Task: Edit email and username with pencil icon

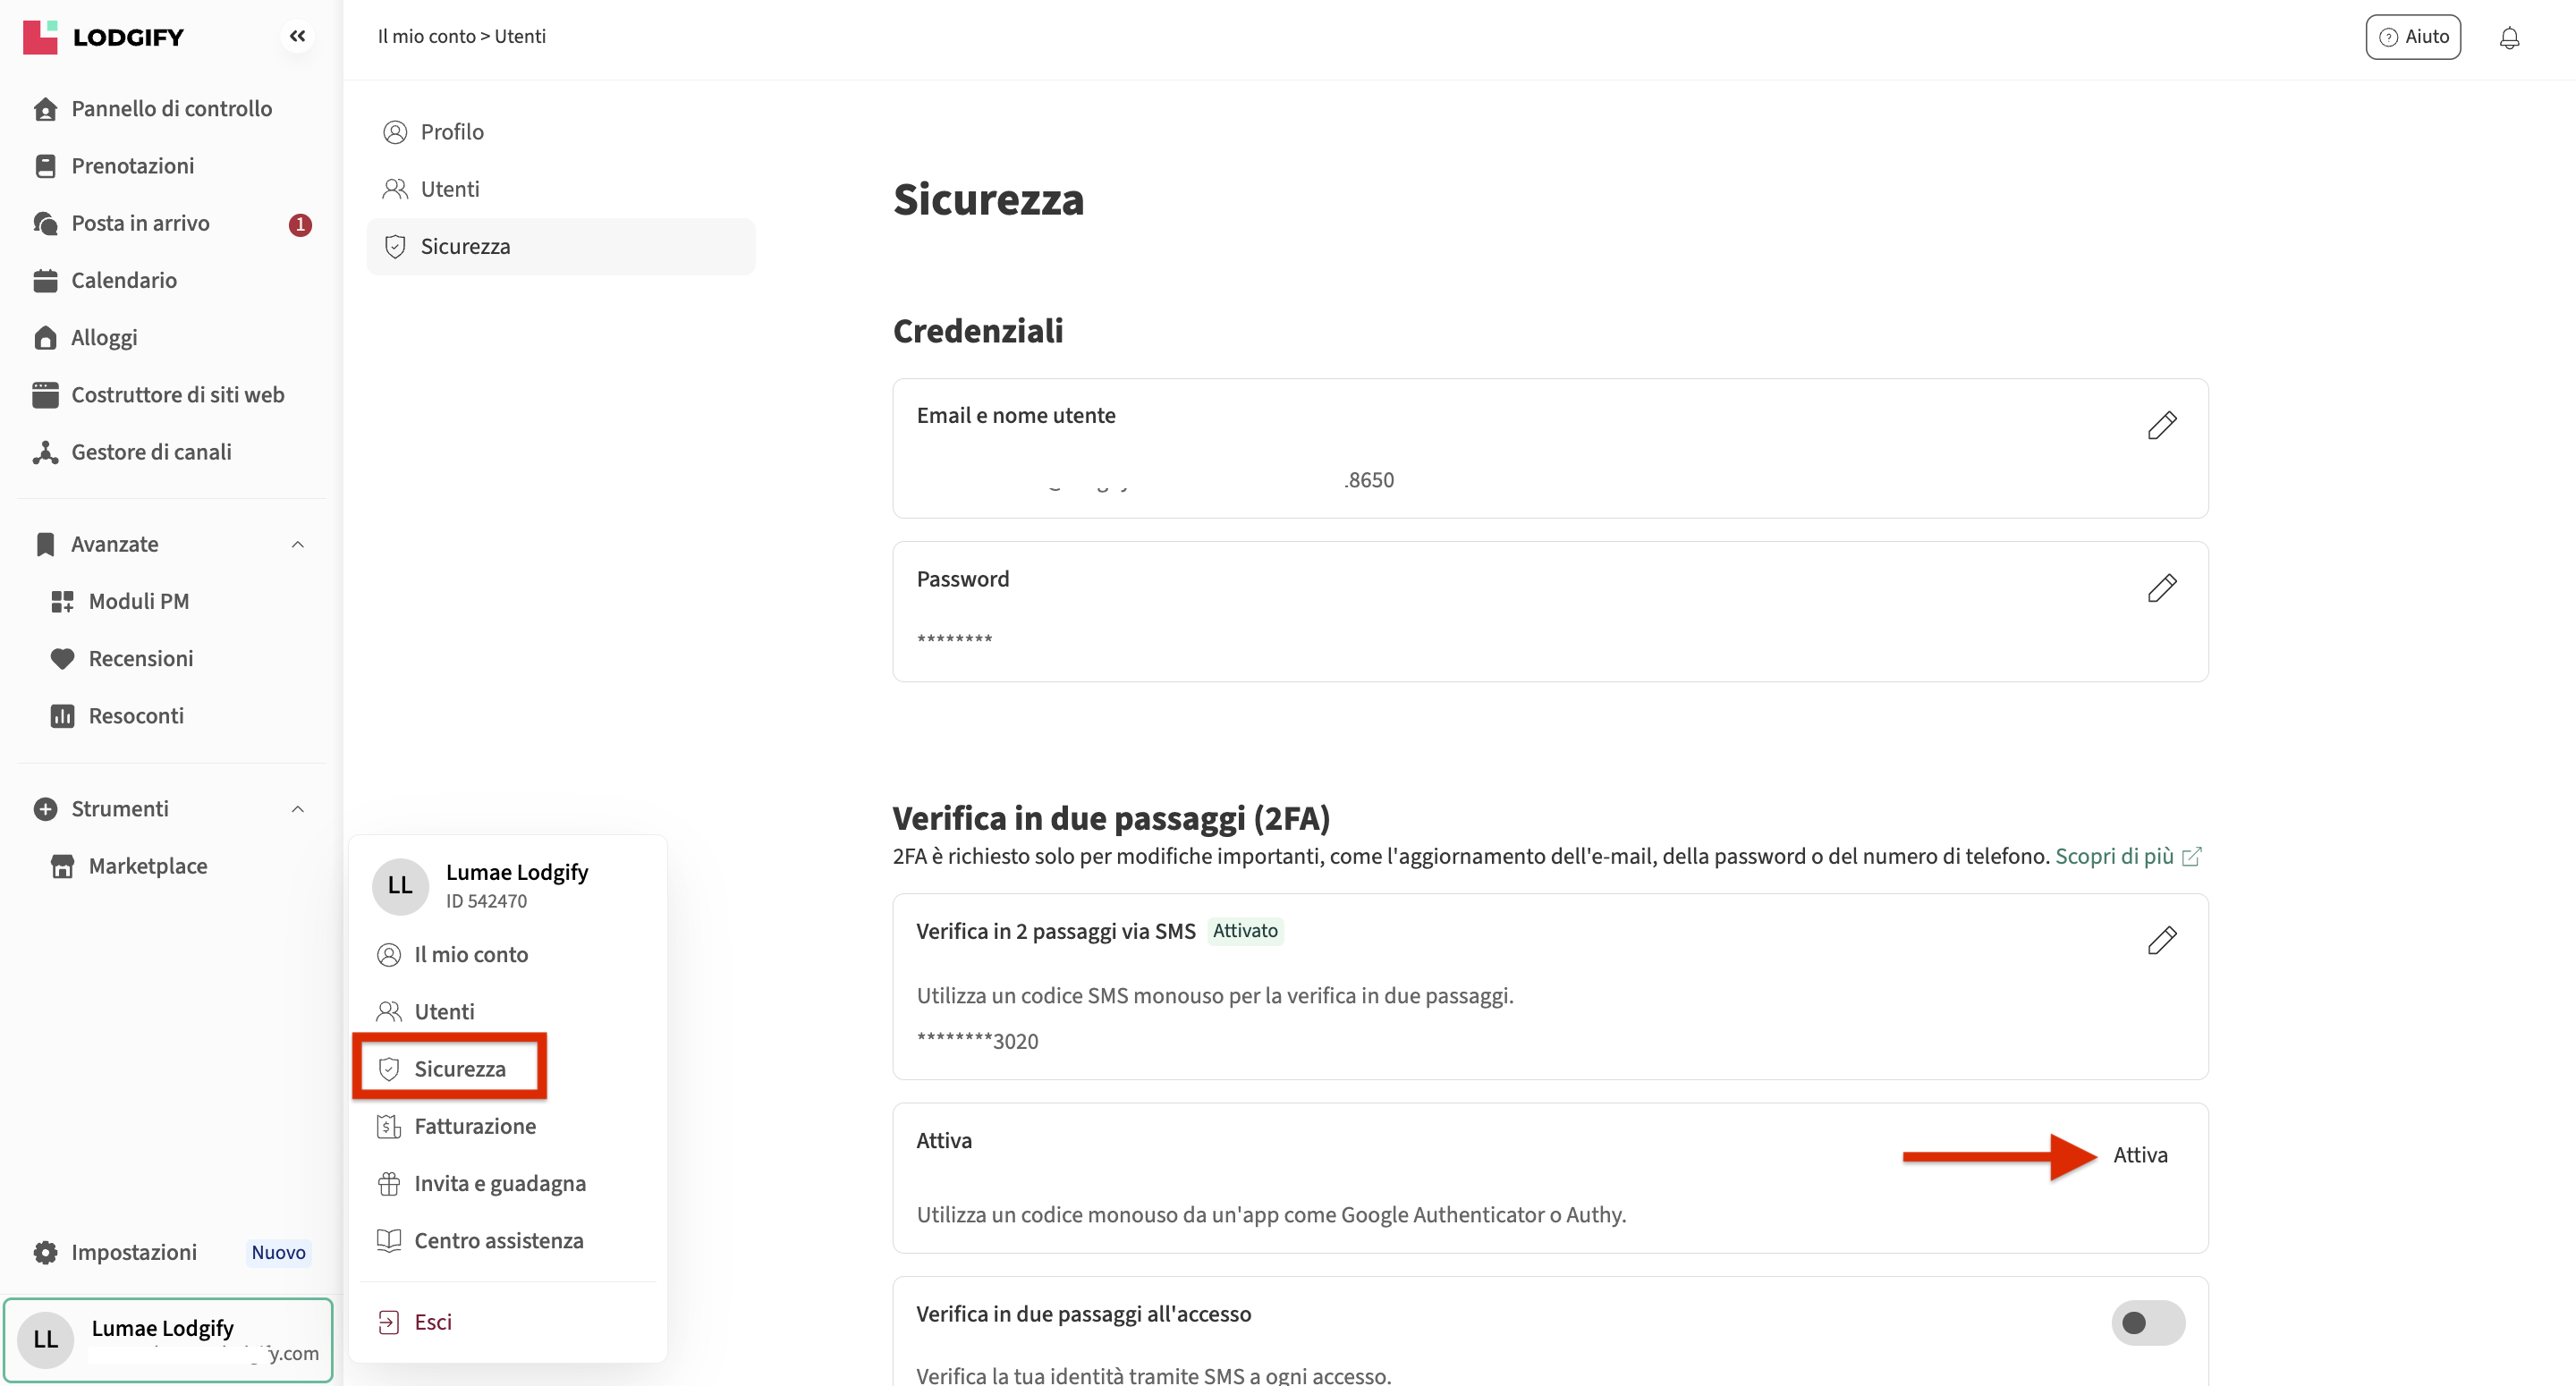Action: (x=2161, y=425)
